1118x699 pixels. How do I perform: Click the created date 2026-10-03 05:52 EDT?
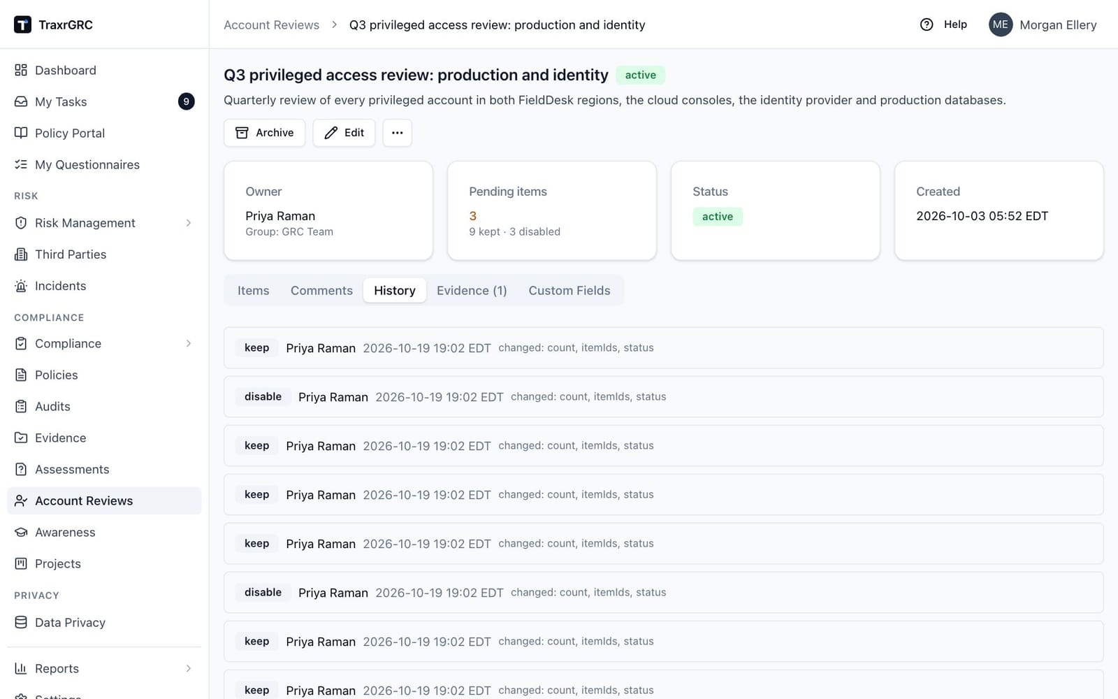(x=982, y=216)
